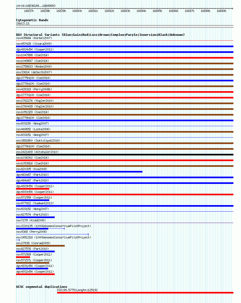Click the 16649k ruler position label
This screenshot has width=241, height=303.
coord(222,11)
